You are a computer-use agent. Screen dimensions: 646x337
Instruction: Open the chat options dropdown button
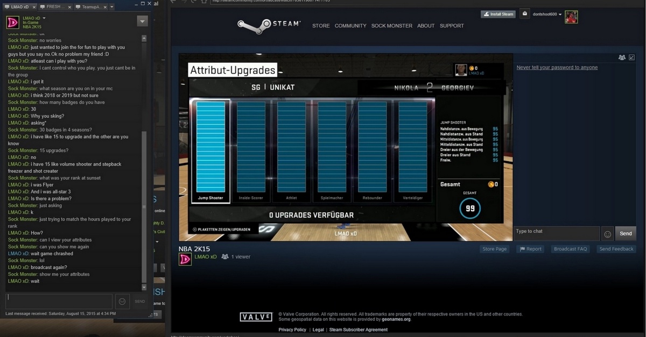coord(142,21)
